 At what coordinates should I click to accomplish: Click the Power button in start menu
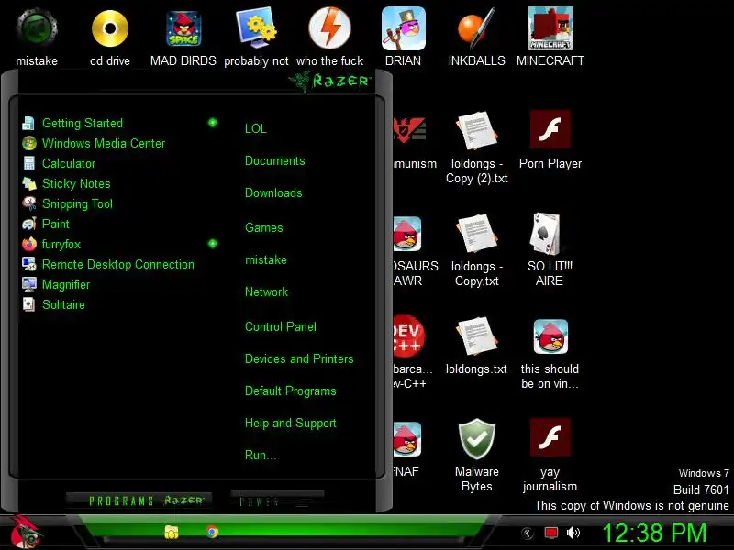click(277, 500)
